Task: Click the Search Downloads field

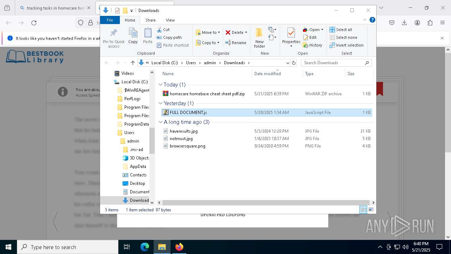Action: pyautogui.click(x=336, y=63)
